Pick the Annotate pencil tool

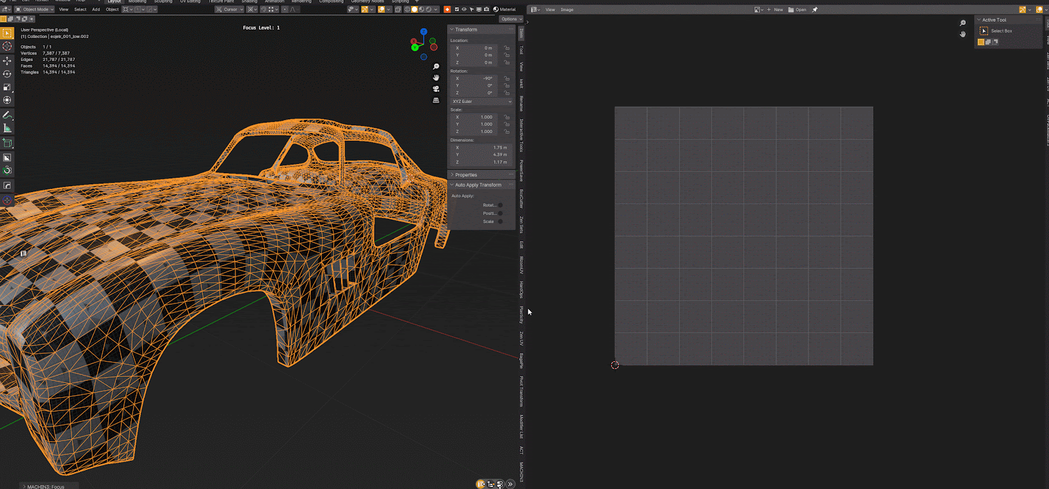point(7,115)
